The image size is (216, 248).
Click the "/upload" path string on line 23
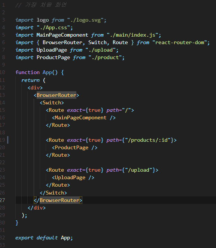click(139, 170)
